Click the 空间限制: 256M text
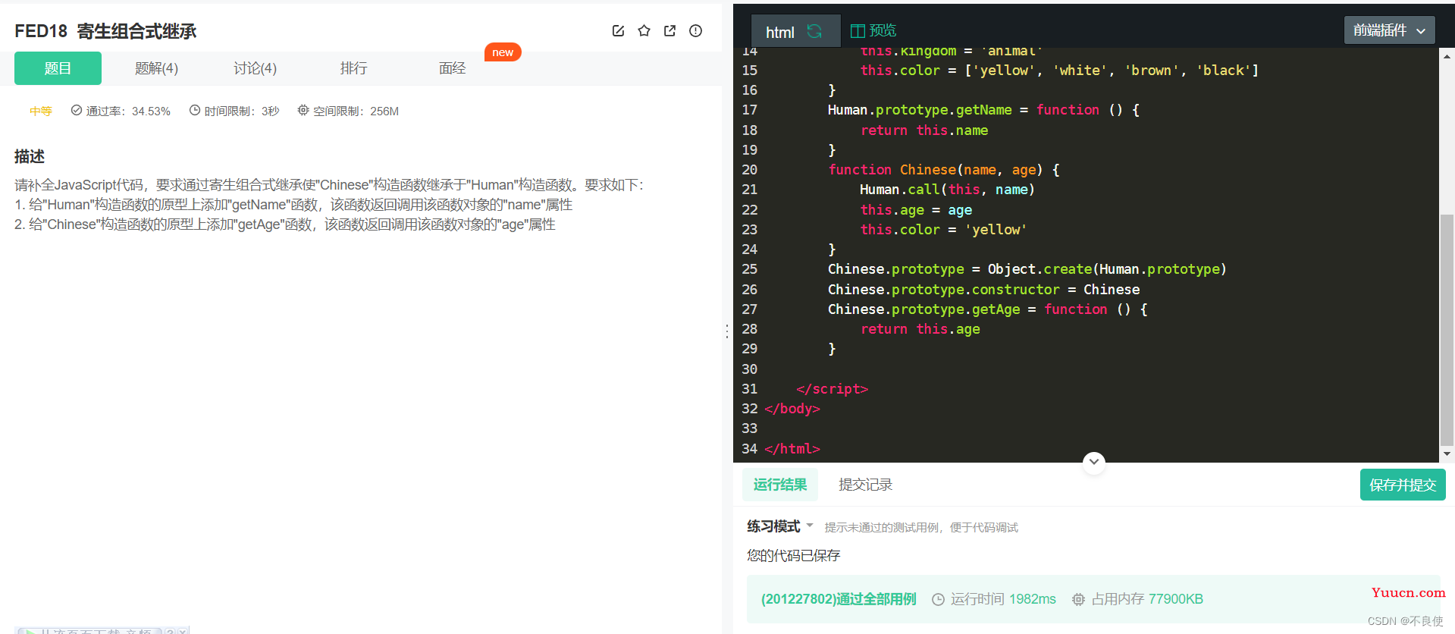 (356, 111)
